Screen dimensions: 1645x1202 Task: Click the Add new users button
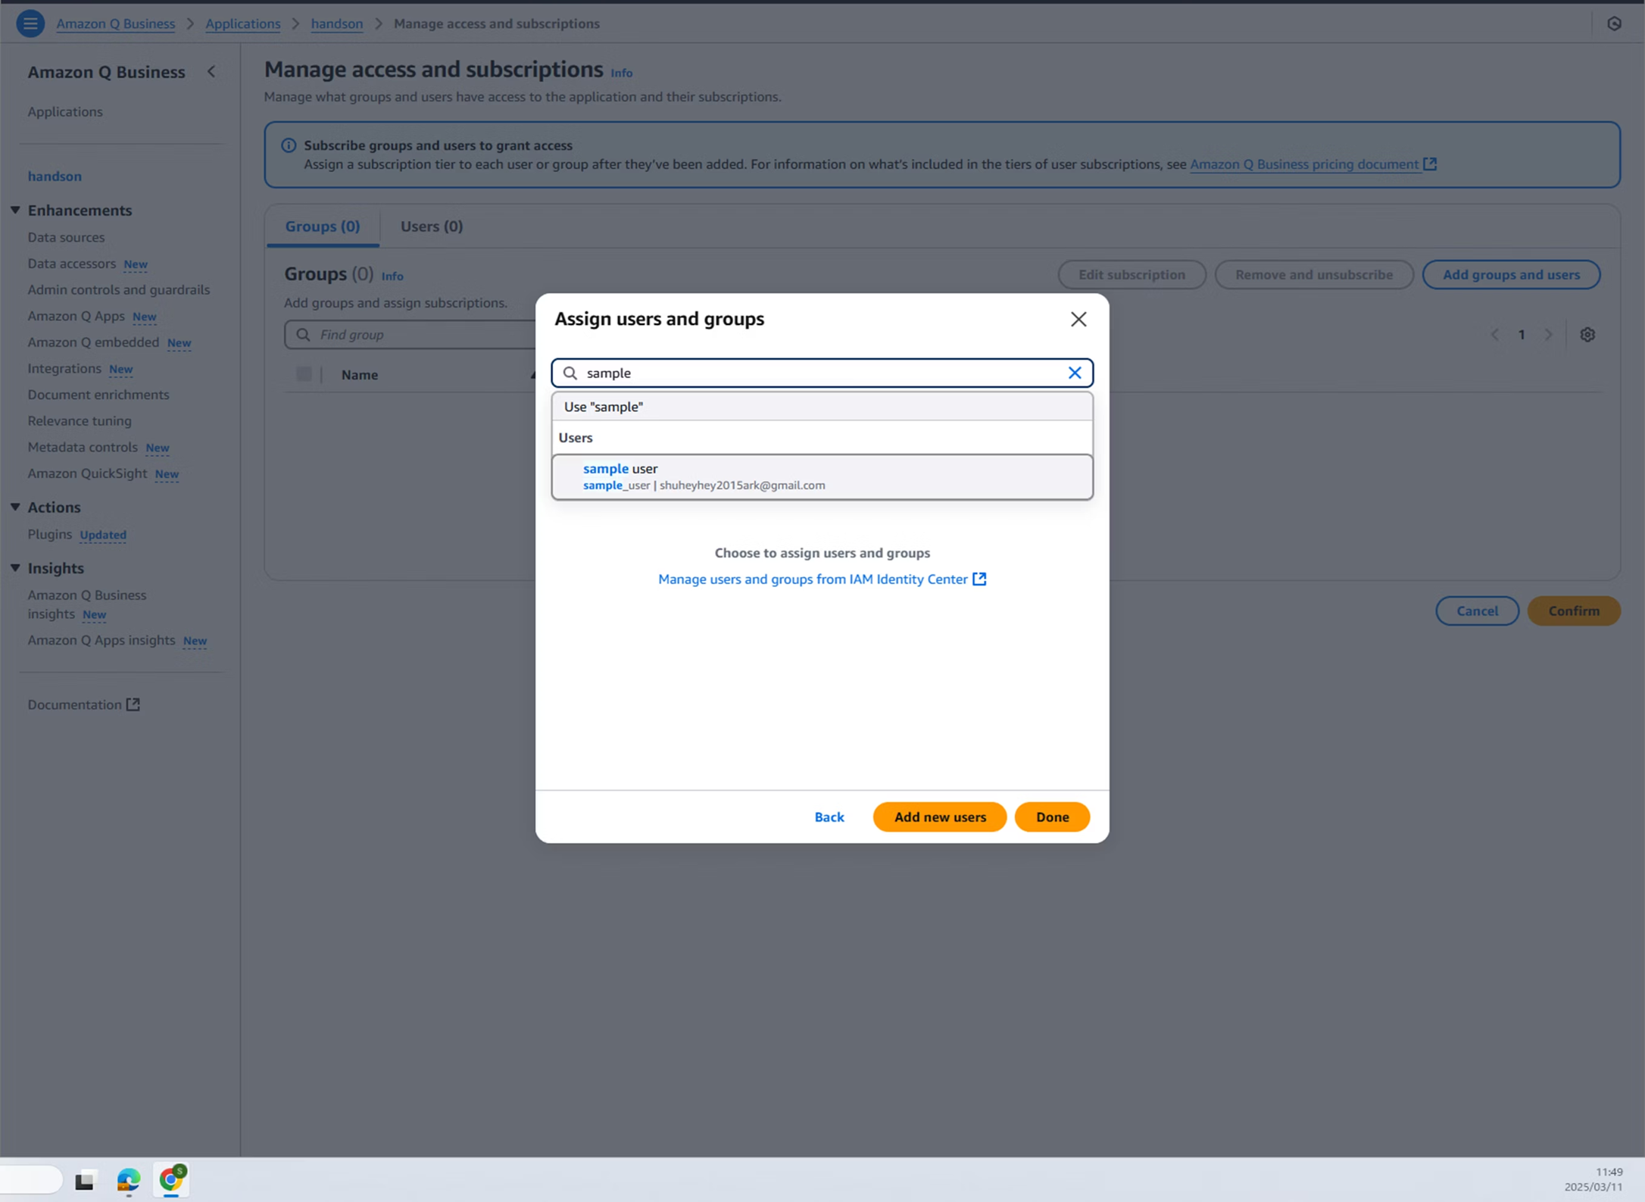(x=939, y=816)
